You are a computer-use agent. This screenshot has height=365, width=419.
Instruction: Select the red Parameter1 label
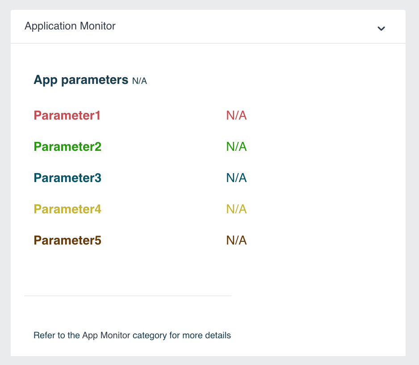[67, 116]
